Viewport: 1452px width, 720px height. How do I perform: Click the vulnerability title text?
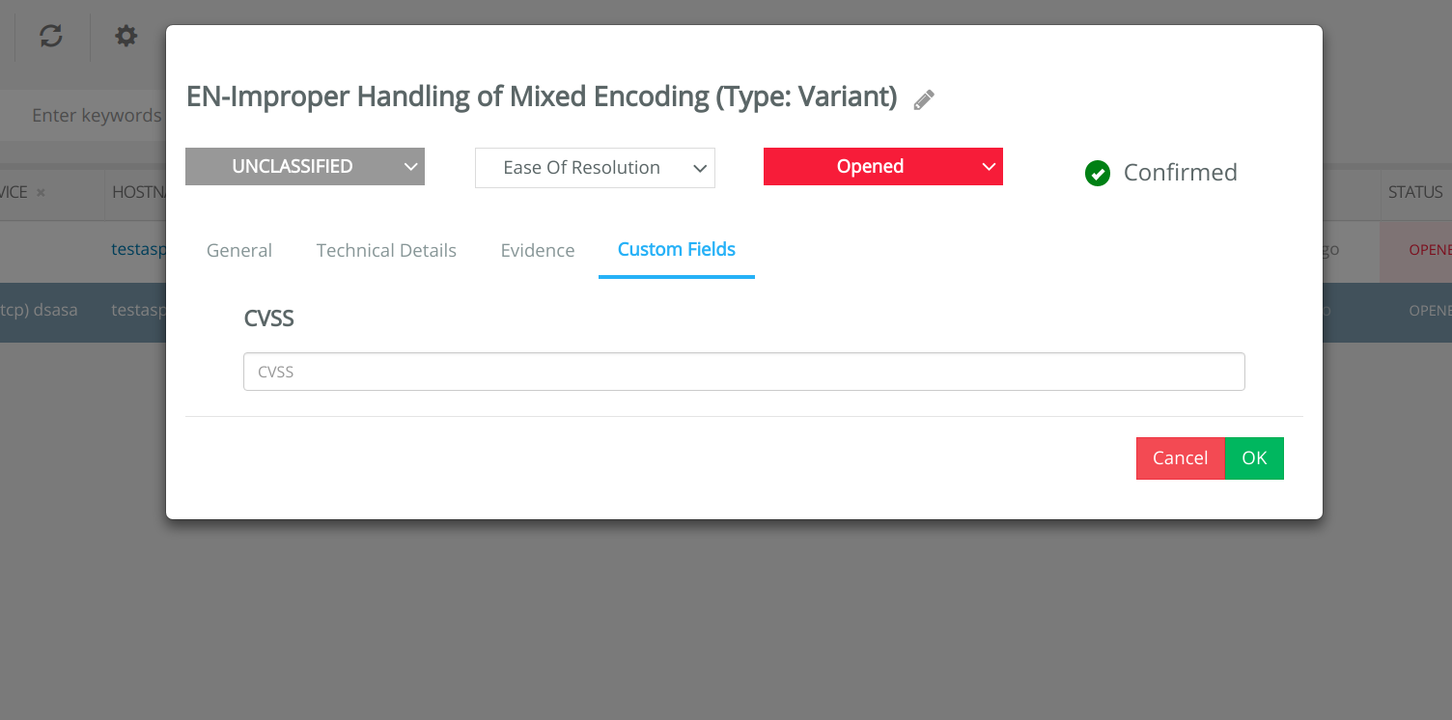click(542, 97)
